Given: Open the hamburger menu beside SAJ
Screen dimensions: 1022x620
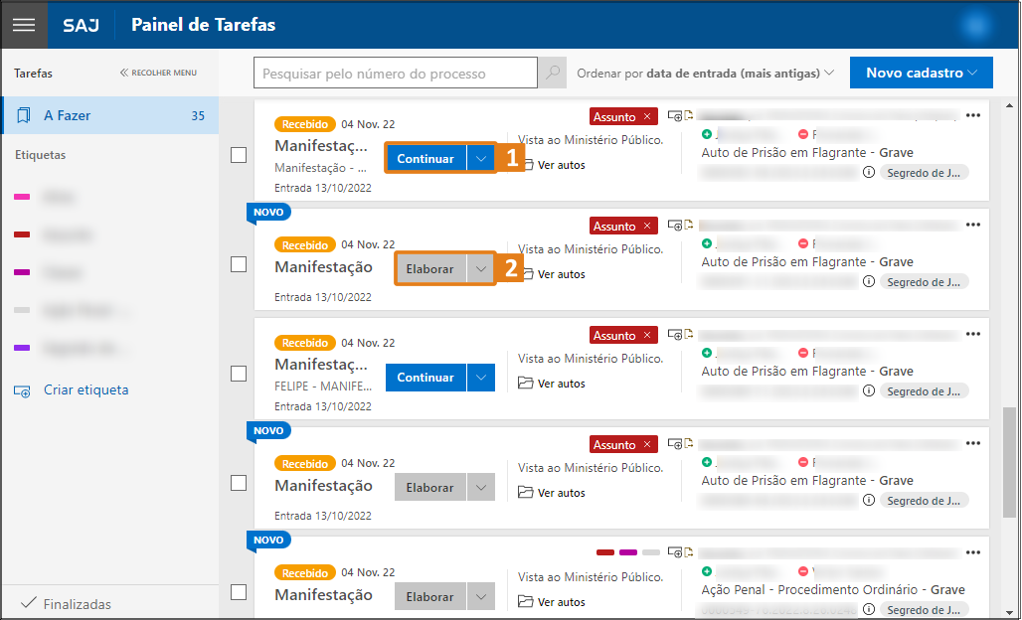Looking at the screenshot, I should (x=24, y=25).
